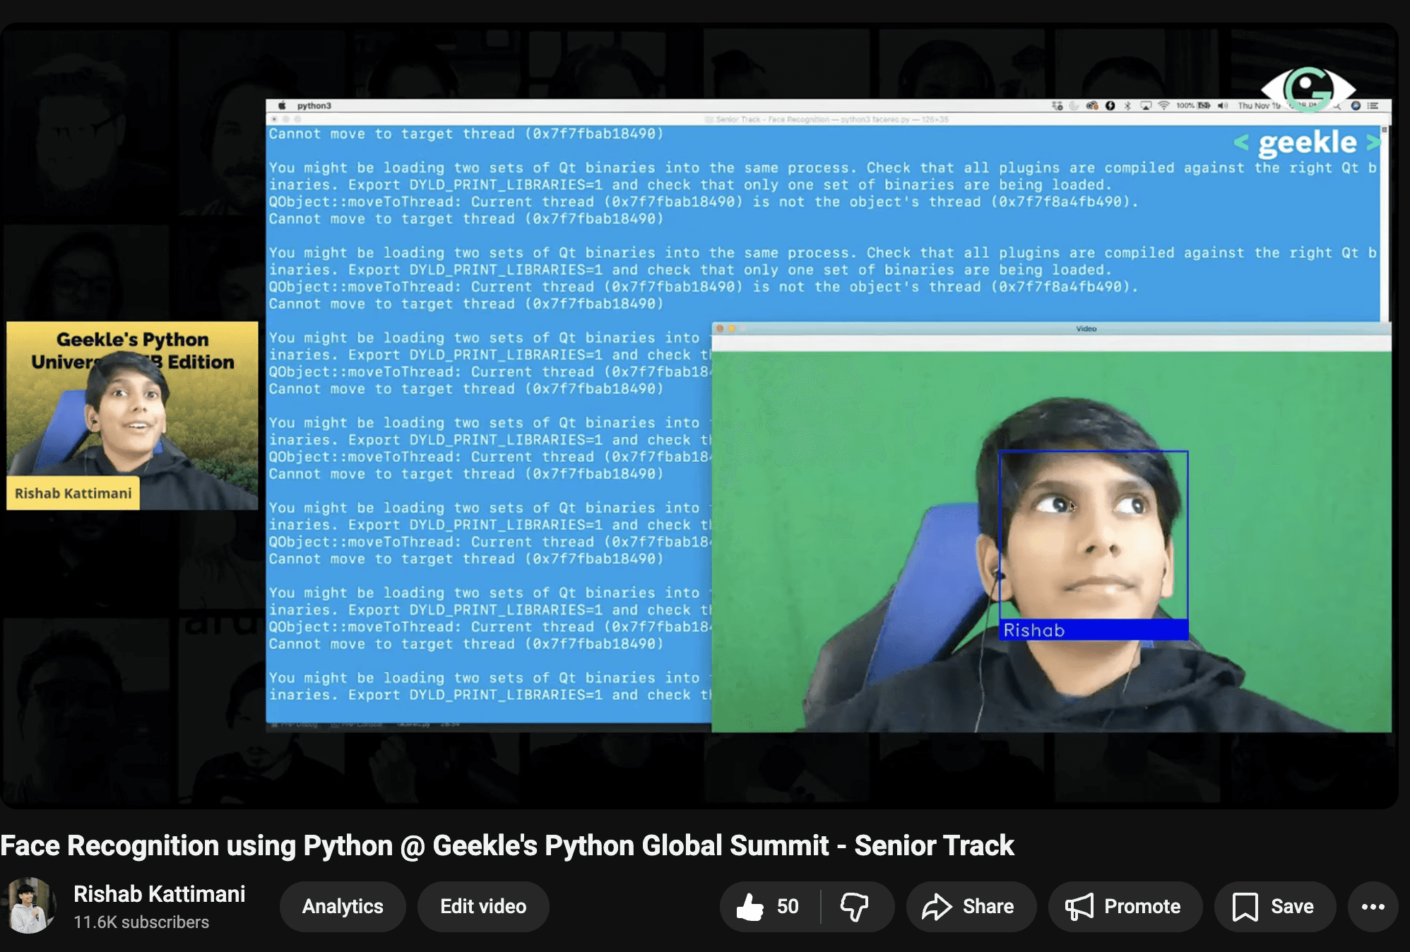1410x952 pixels.
Task: Click the AirPlay display icon in menu bar
Action: click(1146, 106)
